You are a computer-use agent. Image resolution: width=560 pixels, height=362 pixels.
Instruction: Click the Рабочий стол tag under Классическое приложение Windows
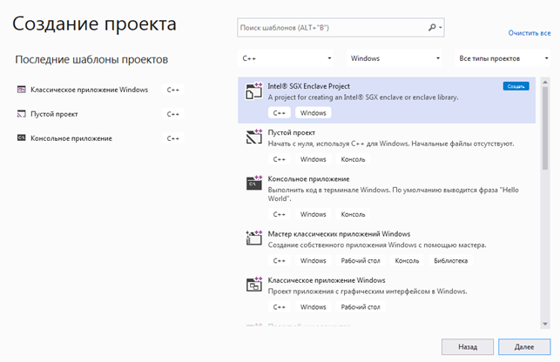pos(361,307)
